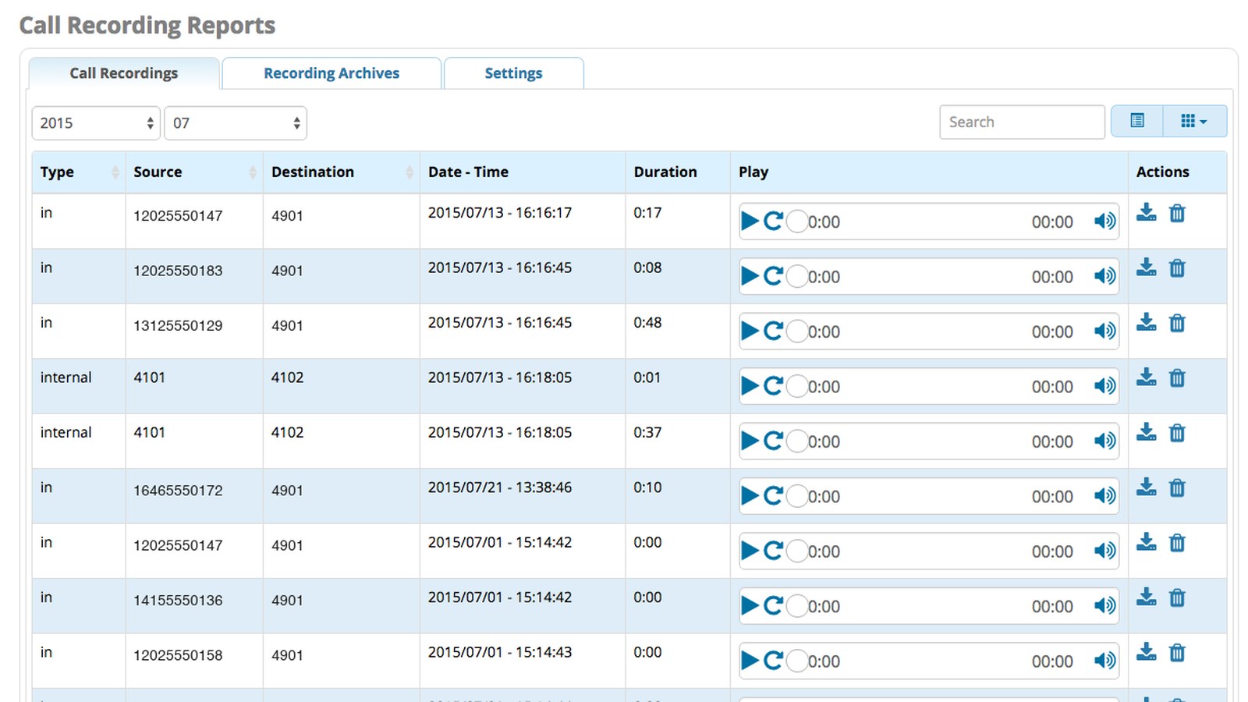Select source number 13125550129
Image resolution: width=1248 pixels, height=702 pixels.
tap(178, 326)
